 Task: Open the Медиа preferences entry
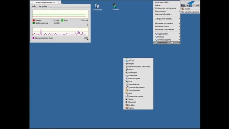[x=138, y=64]
